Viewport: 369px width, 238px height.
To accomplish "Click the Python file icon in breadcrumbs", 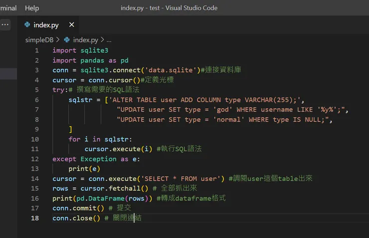I will coord(67,40).
